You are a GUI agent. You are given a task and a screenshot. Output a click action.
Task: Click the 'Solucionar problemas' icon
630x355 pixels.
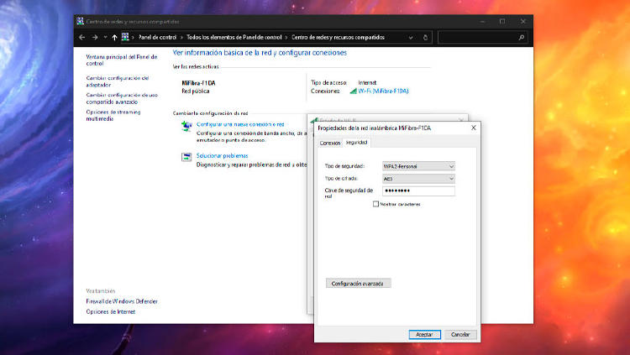point(186,157)
